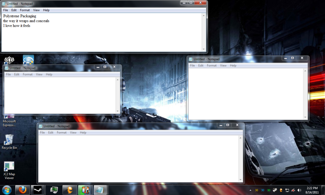Viewport: 325px width, 195px height.
Task: Click scroll up arrow in poem Notepad
Action: coord(204,16)
